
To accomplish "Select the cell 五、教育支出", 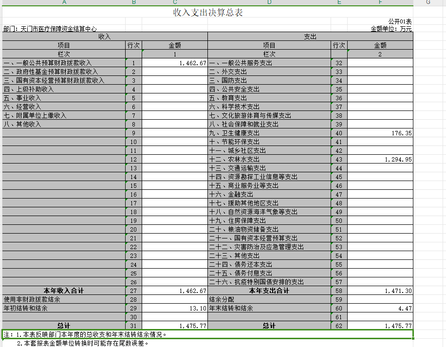I will 269,98.
